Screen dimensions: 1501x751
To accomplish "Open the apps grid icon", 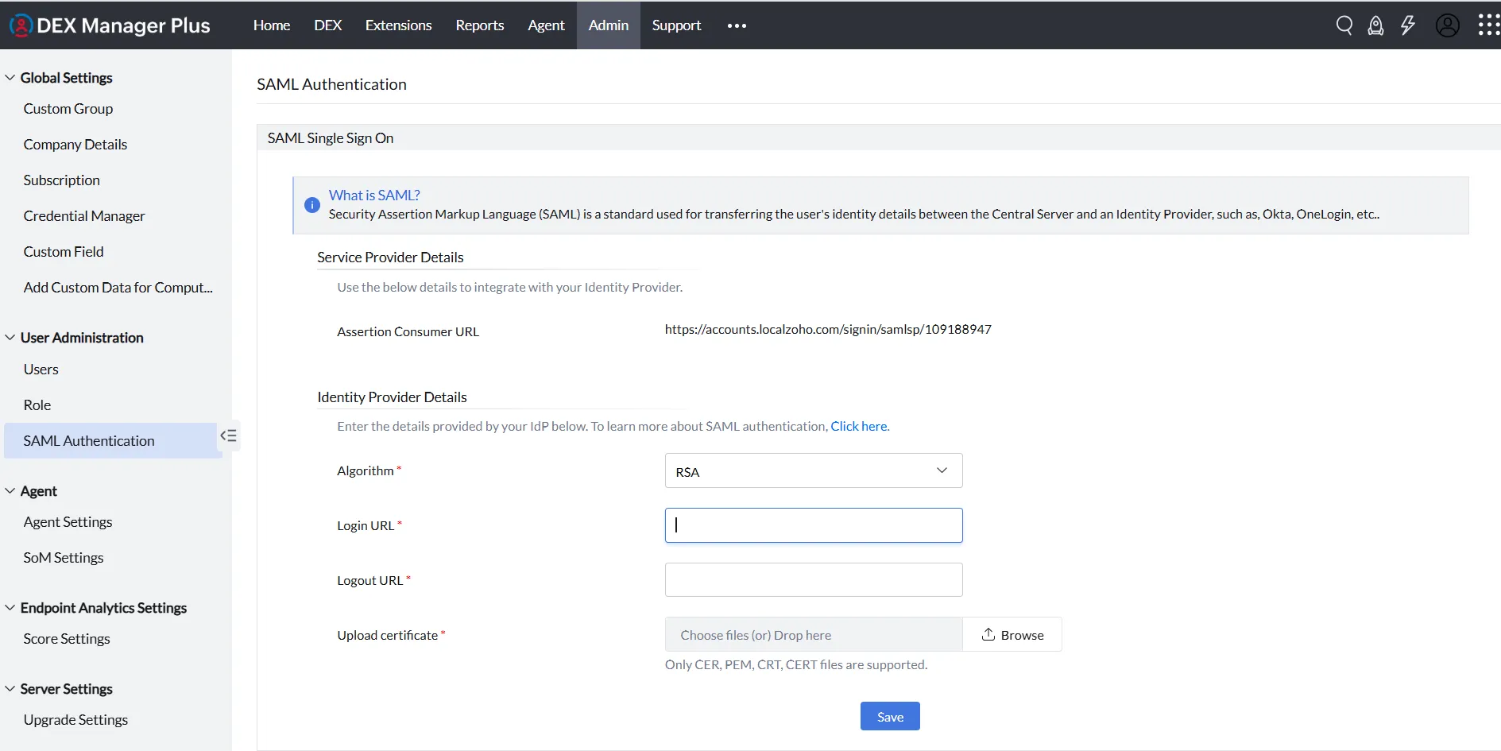I will point(1488,25).
